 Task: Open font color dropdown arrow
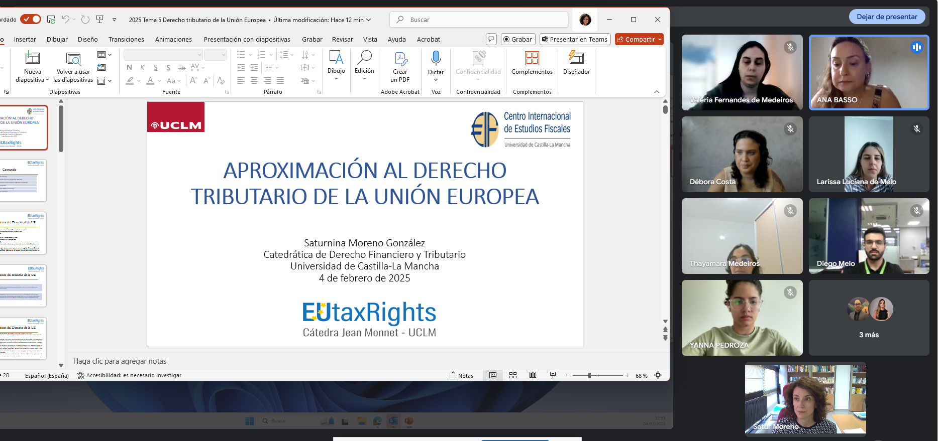160,81
